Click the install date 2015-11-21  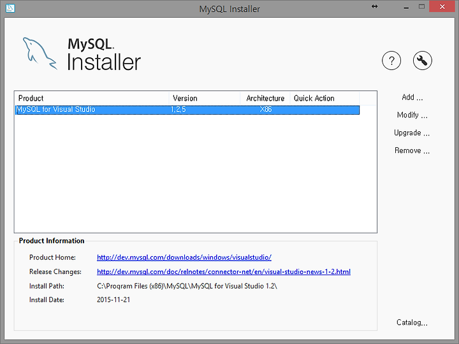(x=113, y=300)
